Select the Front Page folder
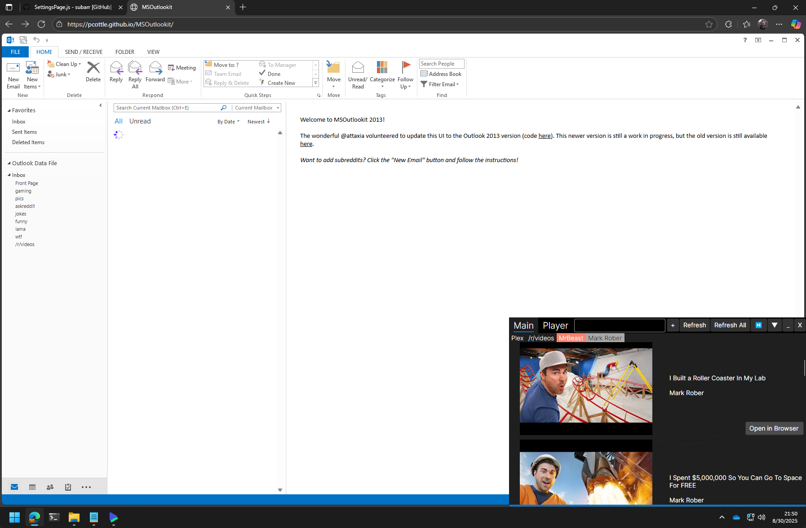Image resolution: width=806 pixels, height=528 pixels. click(27, 183)
